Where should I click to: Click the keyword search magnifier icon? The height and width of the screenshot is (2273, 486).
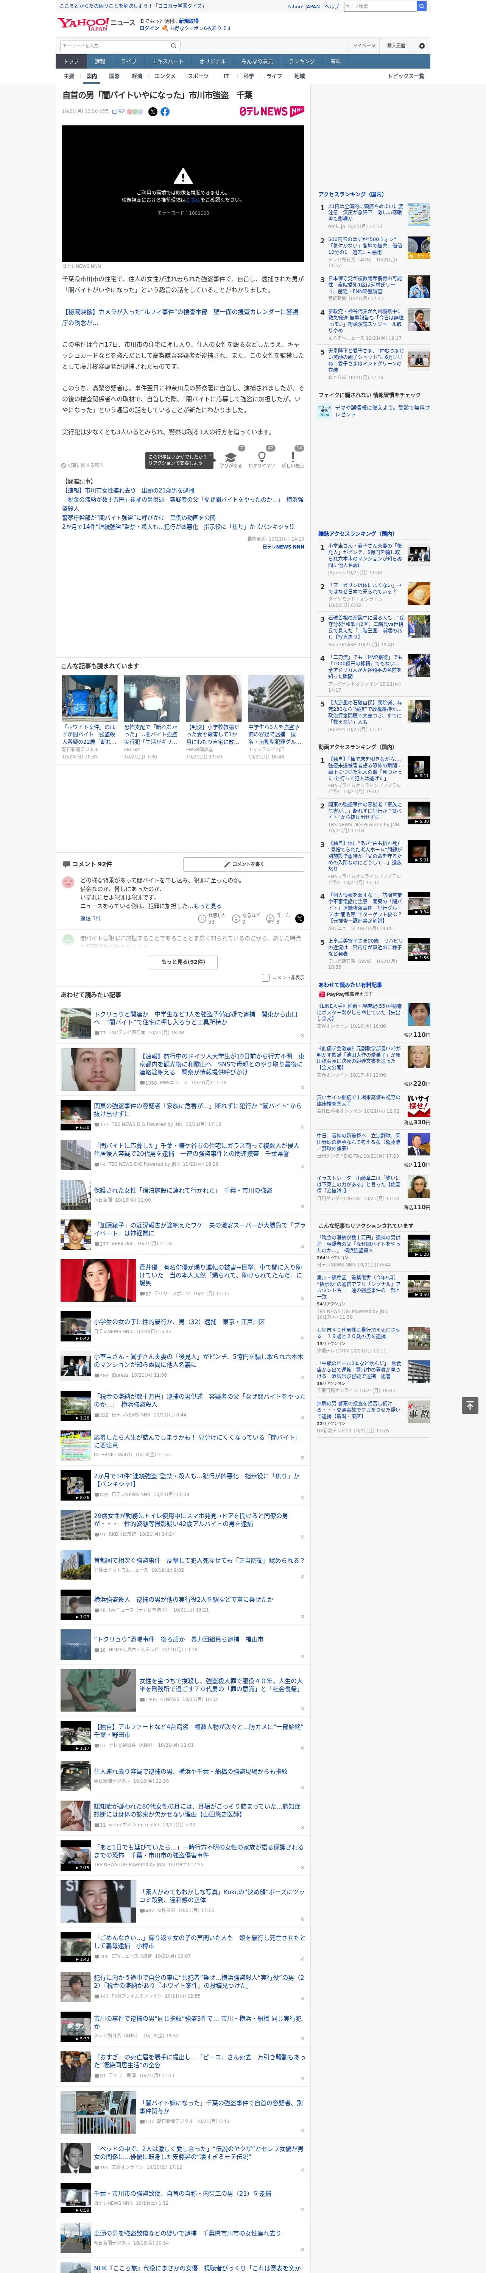point(174,46)
